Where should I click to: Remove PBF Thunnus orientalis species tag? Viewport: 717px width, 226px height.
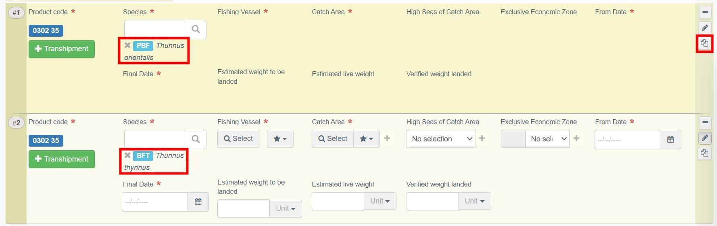127,46
